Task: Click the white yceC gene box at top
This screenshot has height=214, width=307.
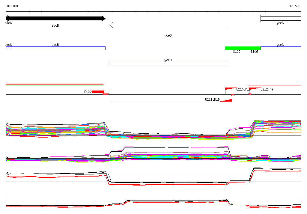Action: pos(281,19)
